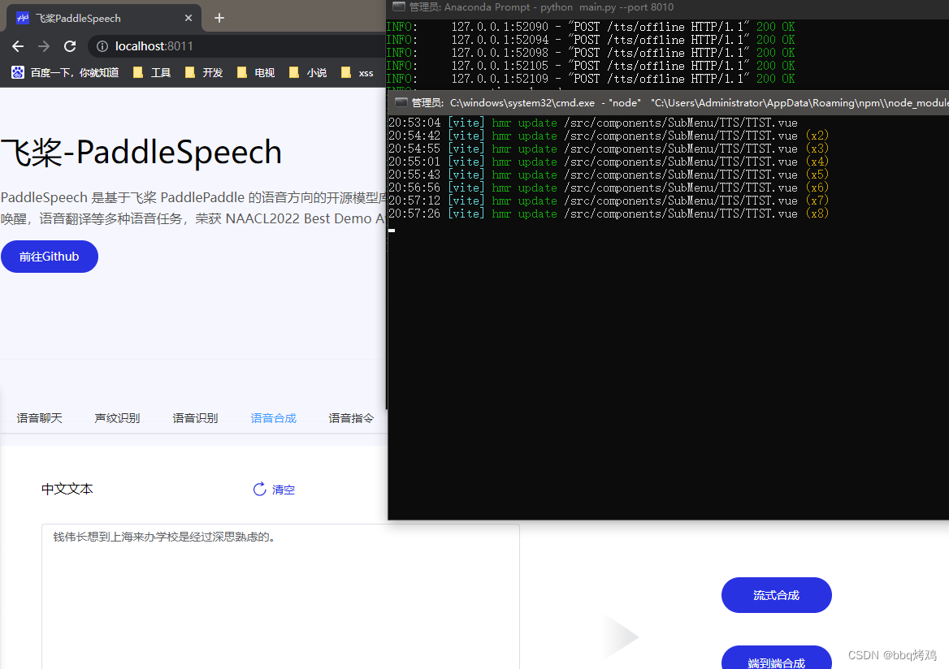949x669 pixels.
Task: Click the browser back navigation arrow
Action: tap(17, 46)
